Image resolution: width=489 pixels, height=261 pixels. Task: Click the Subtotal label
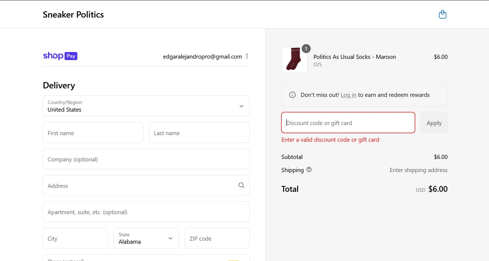click(x=292, y=157)
